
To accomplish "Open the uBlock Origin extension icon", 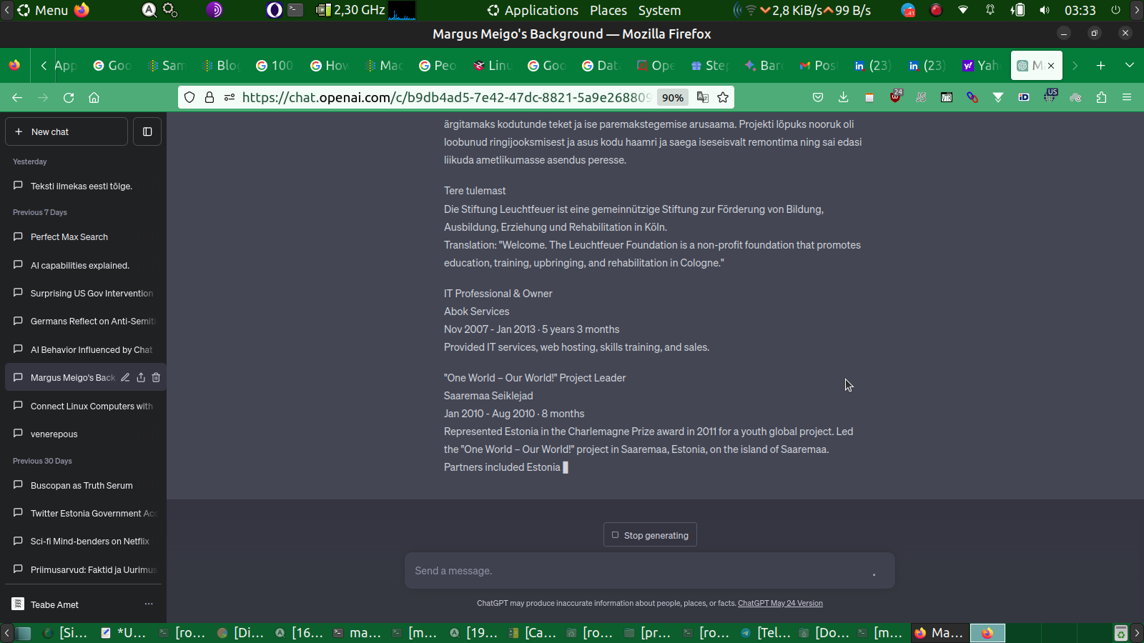I will [895, 97].
